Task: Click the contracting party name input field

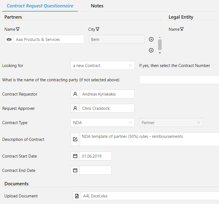Action: pos(179,80)
